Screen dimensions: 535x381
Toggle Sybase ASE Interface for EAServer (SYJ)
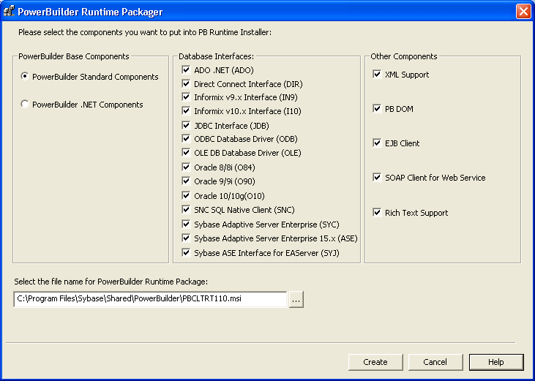186,253
